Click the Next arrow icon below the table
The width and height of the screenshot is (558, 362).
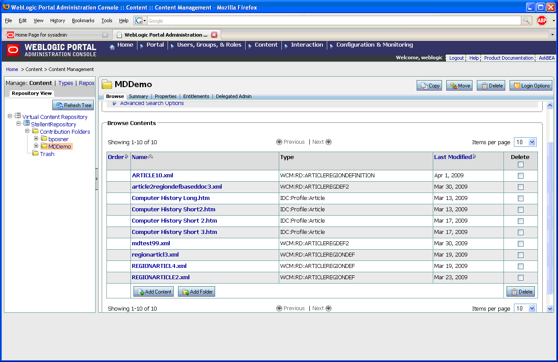tap(329, 308)
